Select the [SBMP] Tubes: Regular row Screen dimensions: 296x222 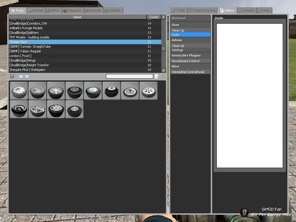pos(85,51)
